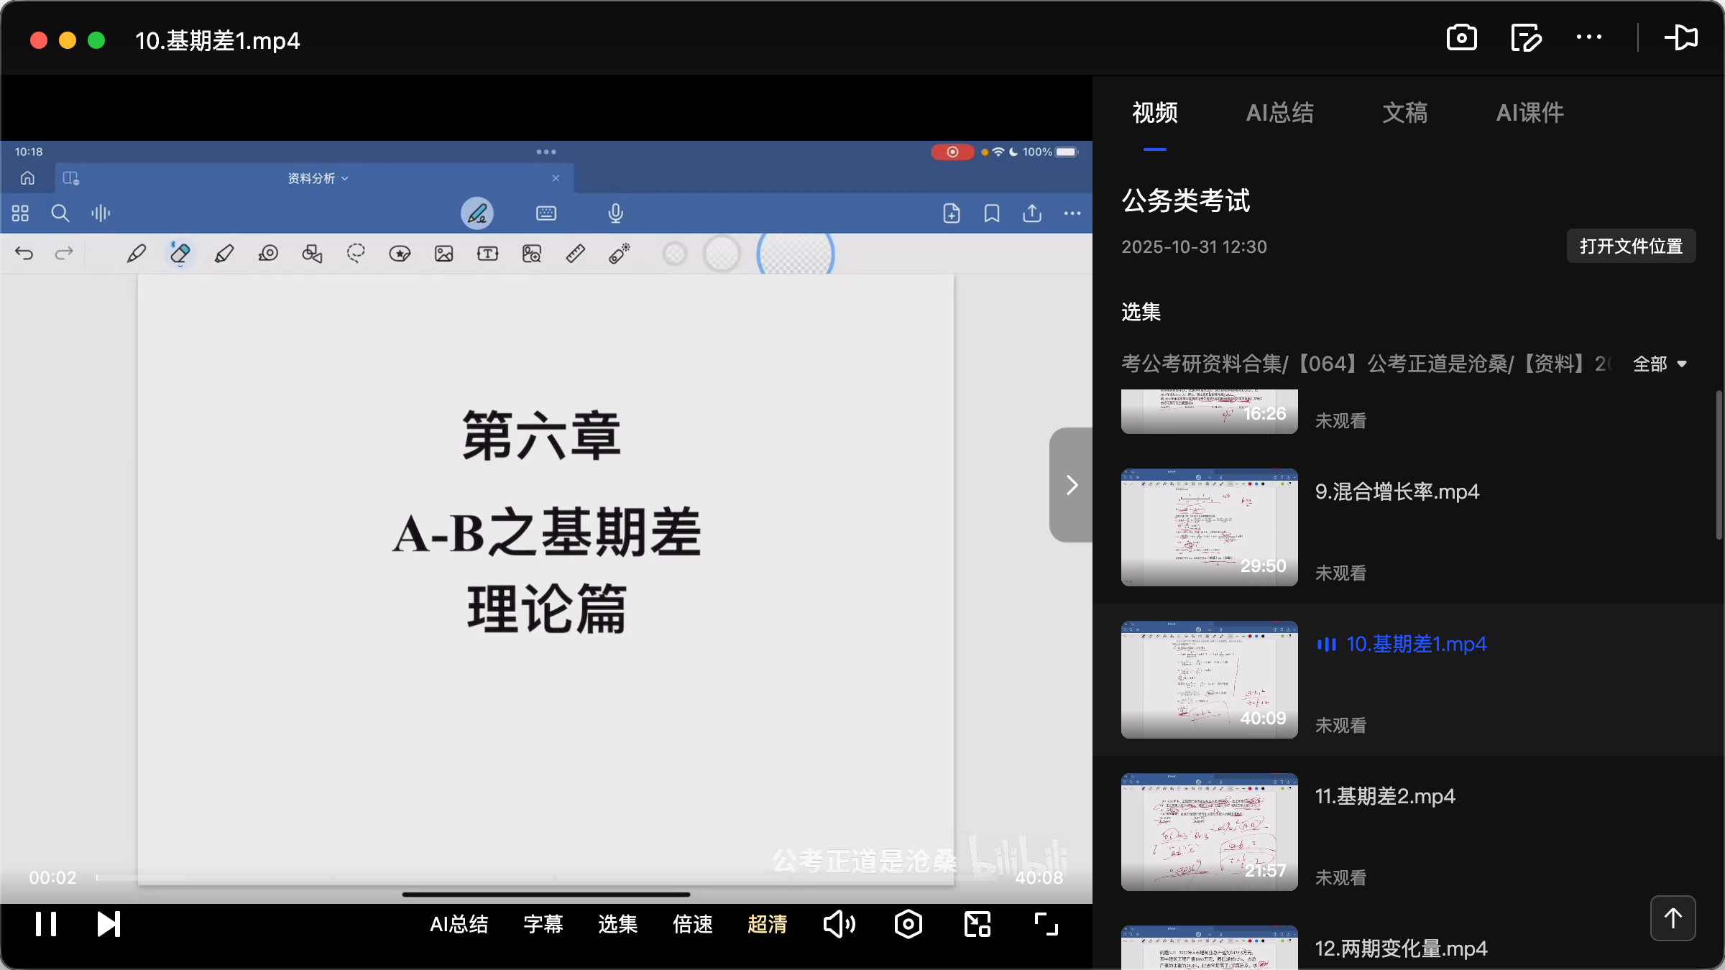The image size is (1725, 970).
Task: Click the 打开文件位置 button
Action: point(1631,246)
